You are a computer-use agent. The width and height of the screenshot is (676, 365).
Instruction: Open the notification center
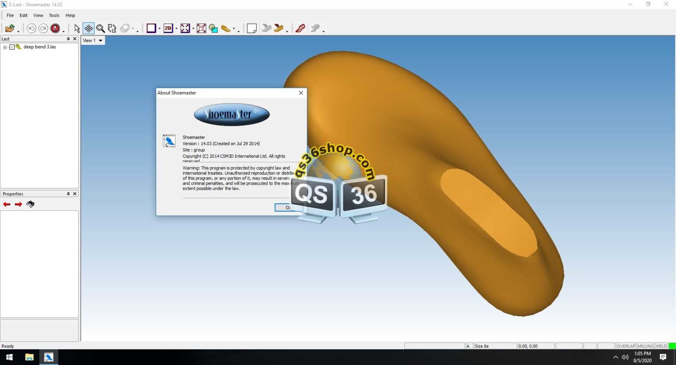pos(663,357)
